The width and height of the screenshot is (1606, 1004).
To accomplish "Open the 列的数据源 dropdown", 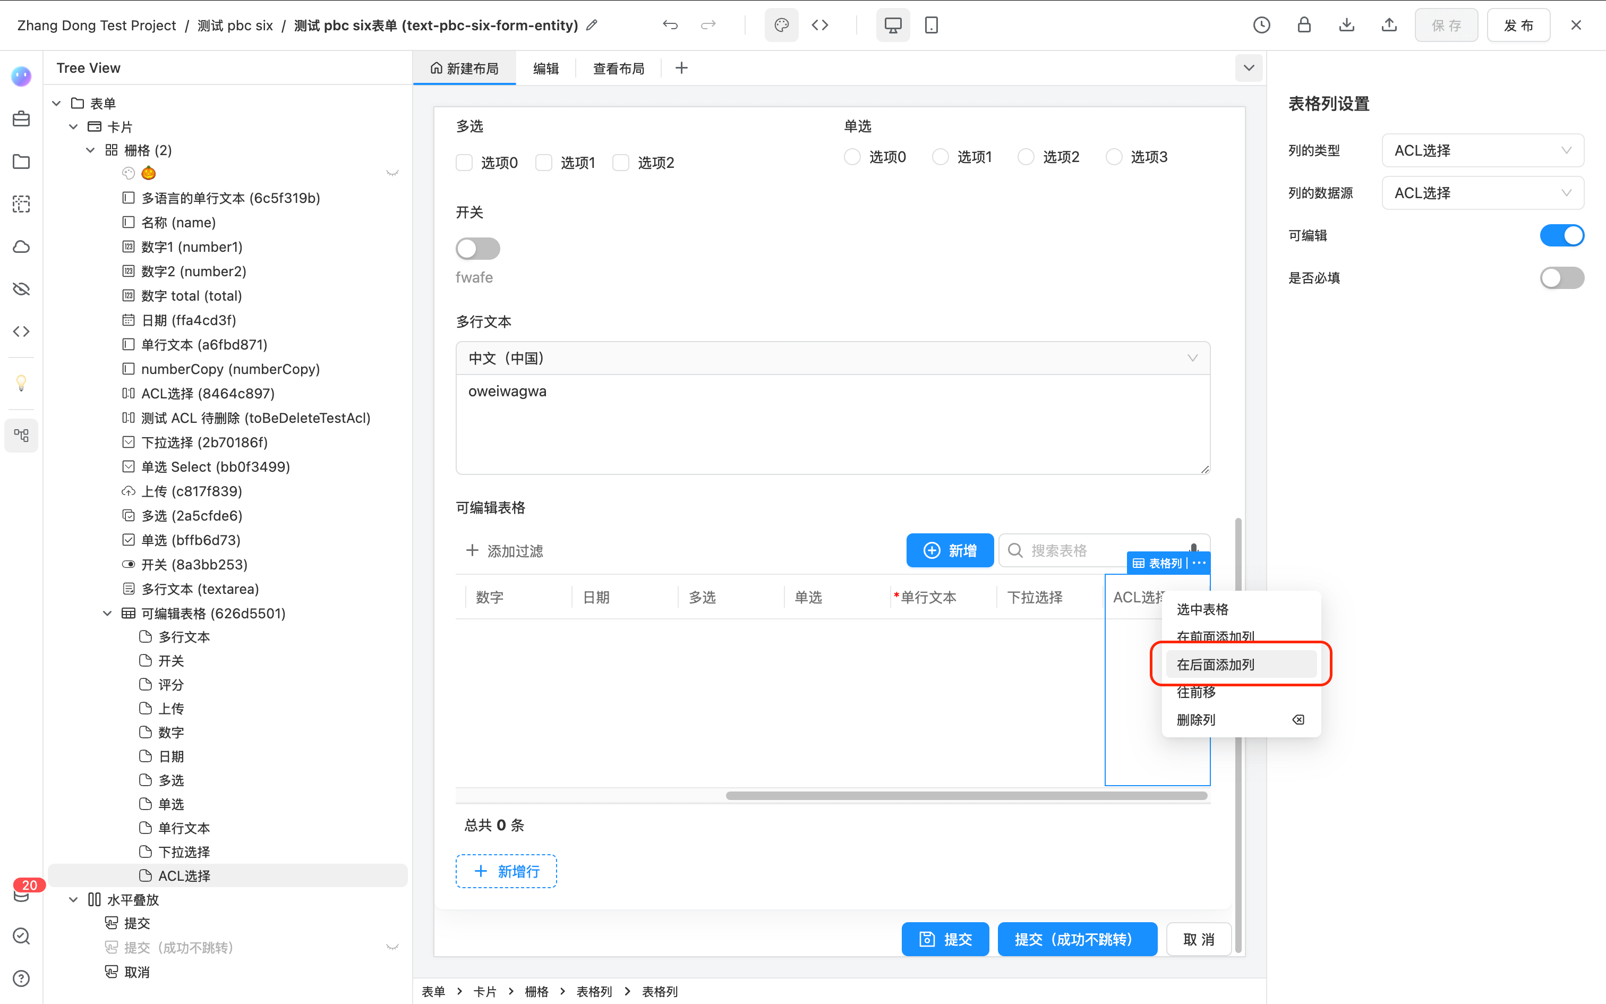I will [x=1483, y=193].
